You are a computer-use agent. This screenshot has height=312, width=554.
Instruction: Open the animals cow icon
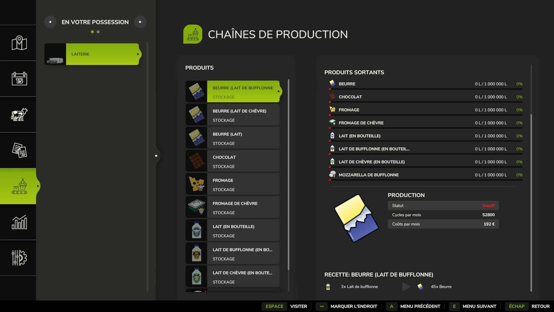point(19,114)
